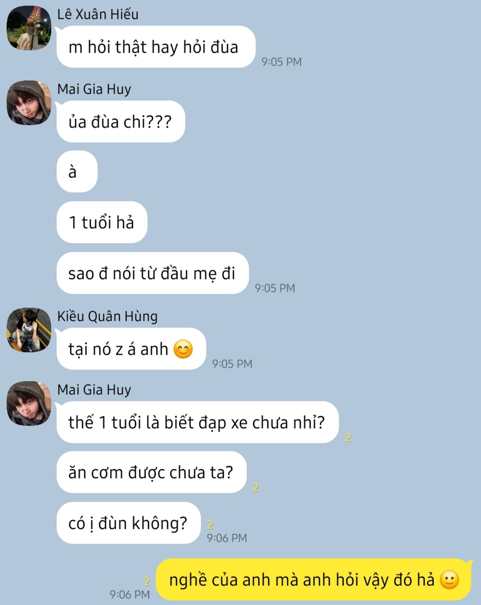The height and width of the screenshot is (605, 481).
Task: Click the smiling emoji in Kiều Quân Hùng's message
Action: [183, 349]
